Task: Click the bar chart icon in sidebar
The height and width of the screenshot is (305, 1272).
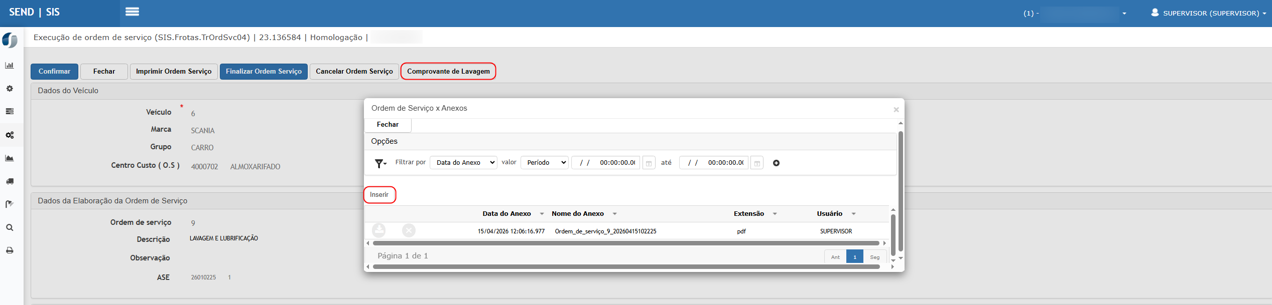Action: tap(10, 66)
